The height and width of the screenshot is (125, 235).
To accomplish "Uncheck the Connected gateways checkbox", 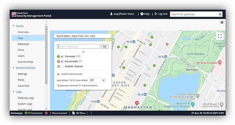I will [x=62, y=56].
